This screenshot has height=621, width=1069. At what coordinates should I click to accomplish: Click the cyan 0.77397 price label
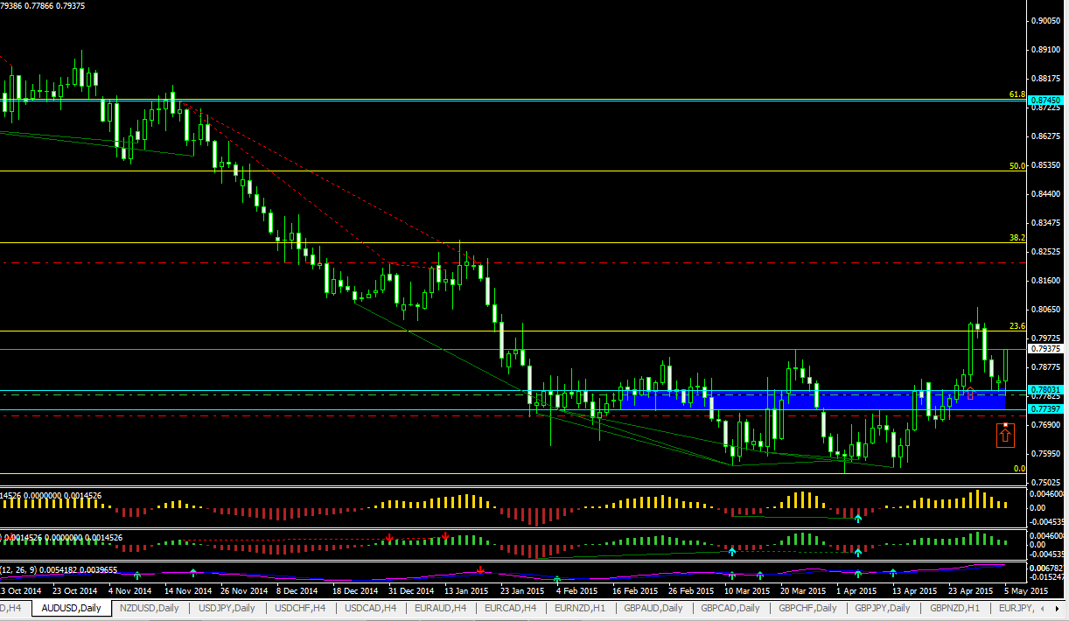point(1046,409)
